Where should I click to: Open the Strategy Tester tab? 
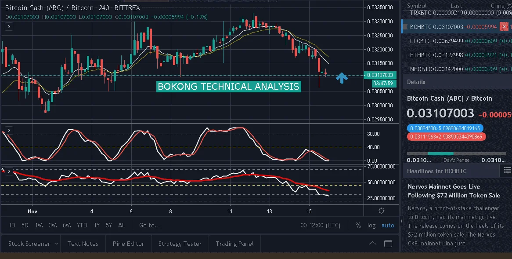click(180, 244)
